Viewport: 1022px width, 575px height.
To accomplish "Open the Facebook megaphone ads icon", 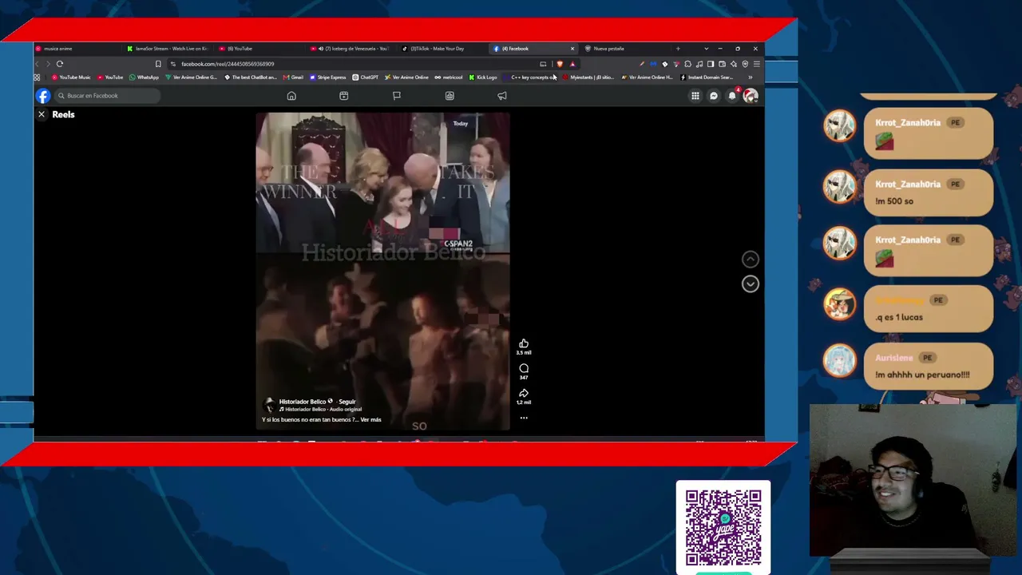I will pyautogui.click(x=502, y=96).
